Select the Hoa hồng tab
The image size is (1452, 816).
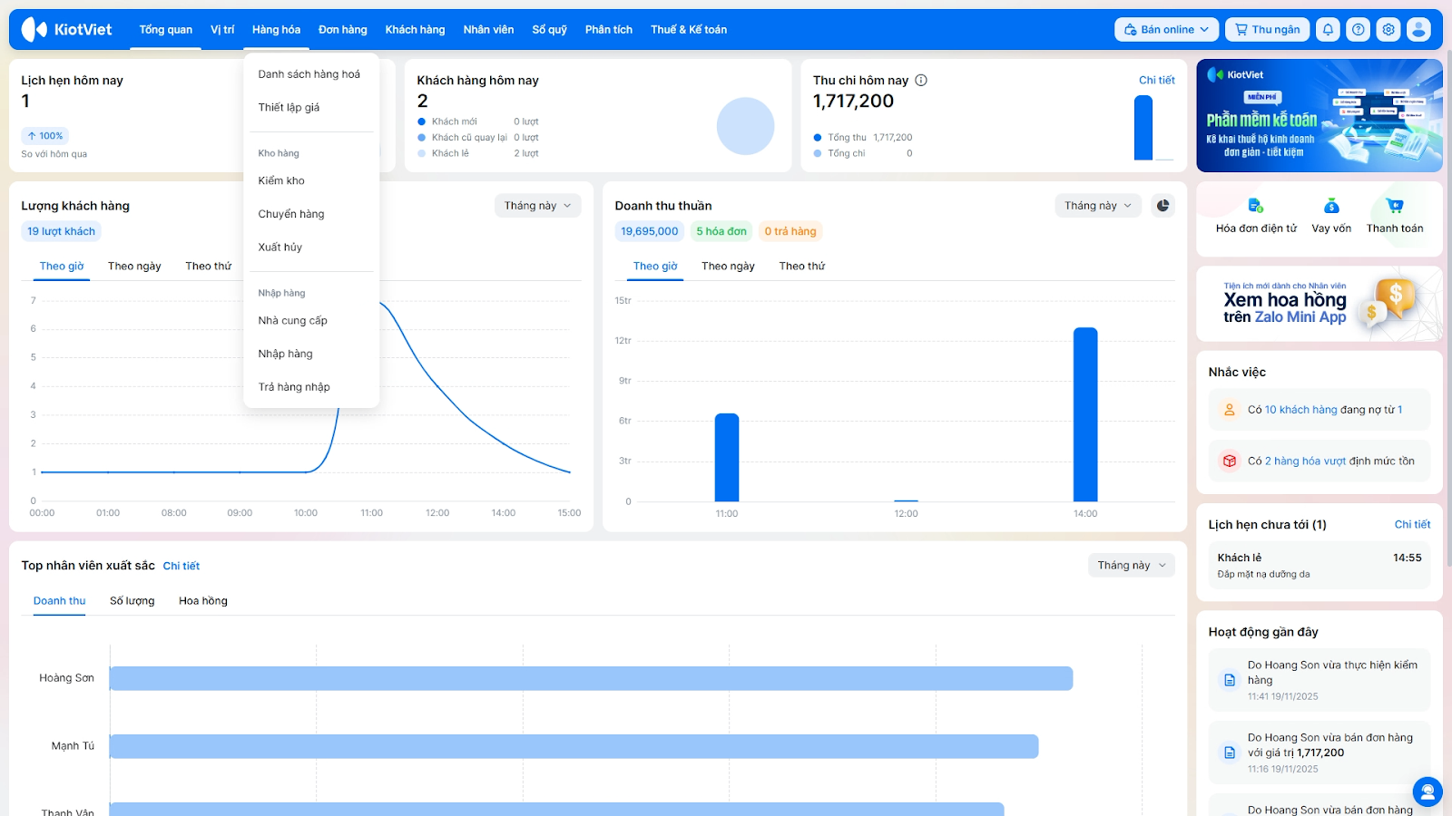203,601
